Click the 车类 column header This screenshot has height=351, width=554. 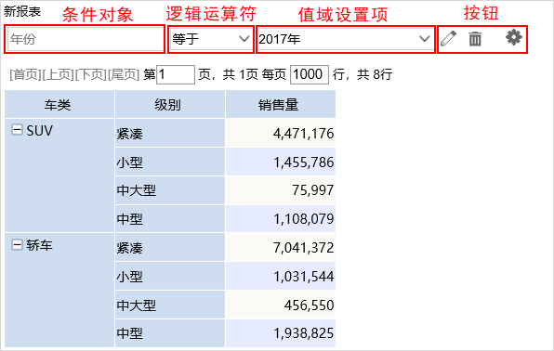pos(59,104)
